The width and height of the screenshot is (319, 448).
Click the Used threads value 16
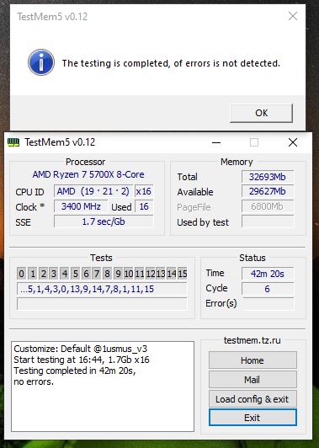click(144, 206)
